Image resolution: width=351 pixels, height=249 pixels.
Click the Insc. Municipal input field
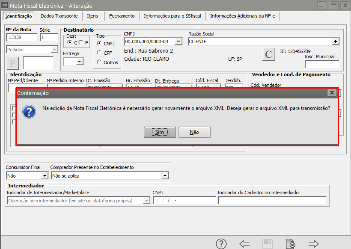(322, 65)
